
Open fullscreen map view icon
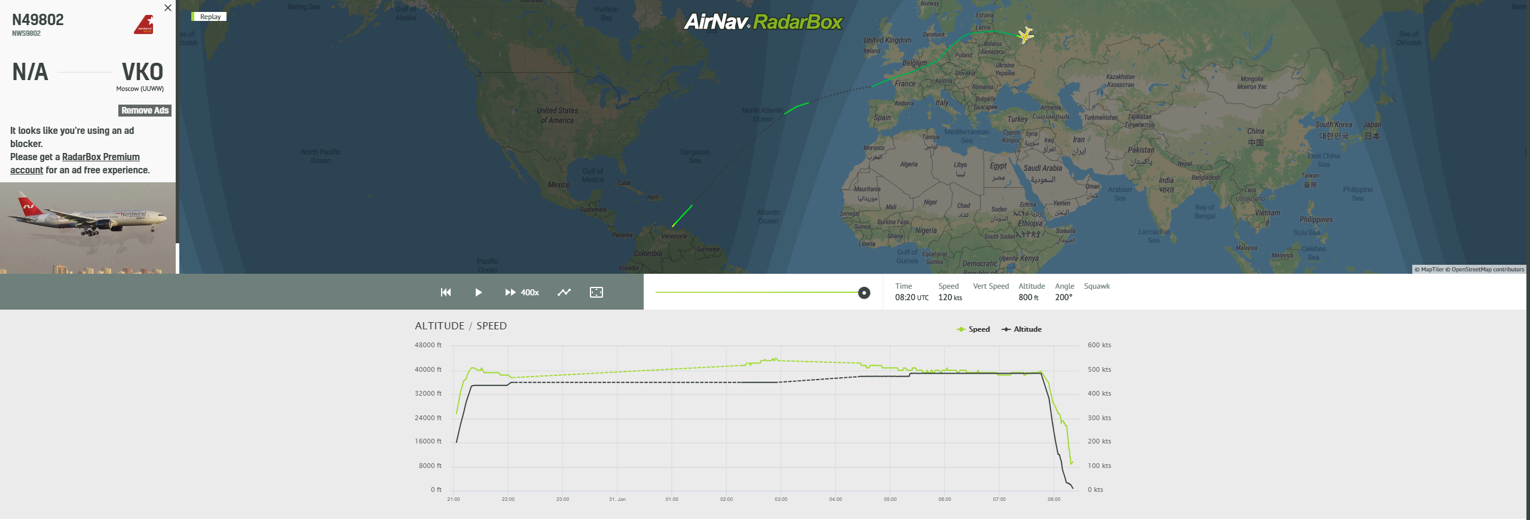tap(596, 292)
